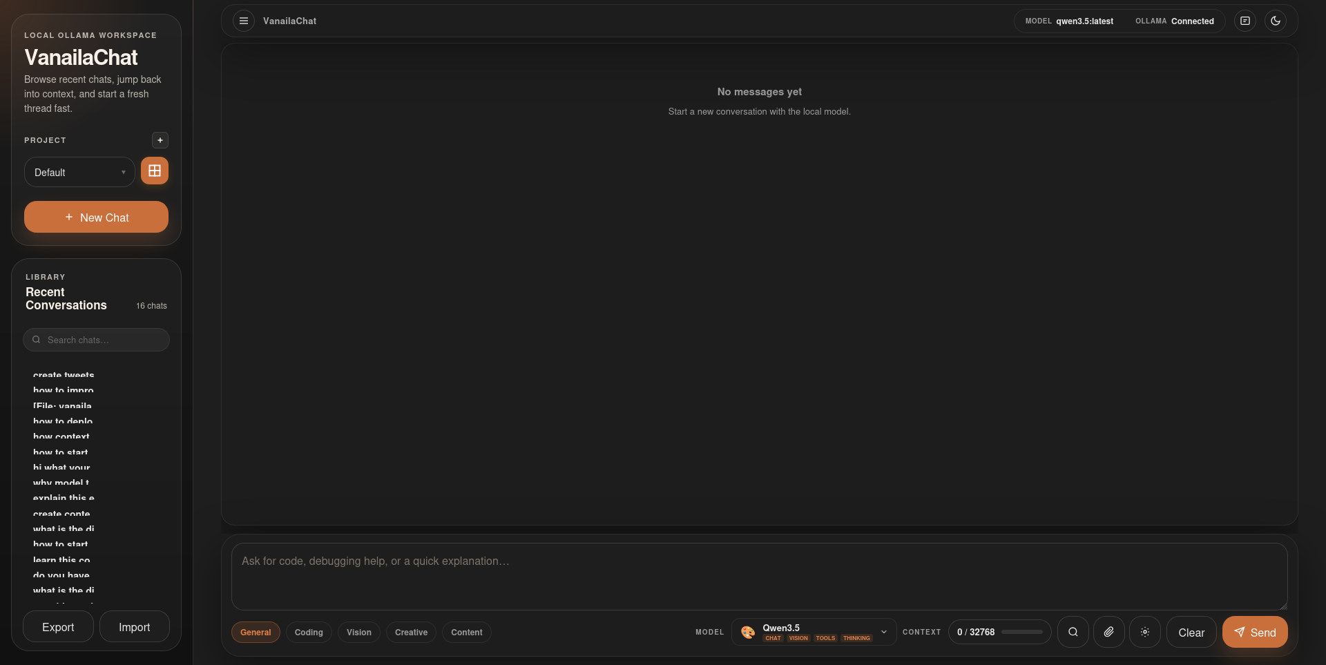1326x665 pixels.
Task: Click the Ollama Connected status in header
Action: click(x=1175, y=21)
